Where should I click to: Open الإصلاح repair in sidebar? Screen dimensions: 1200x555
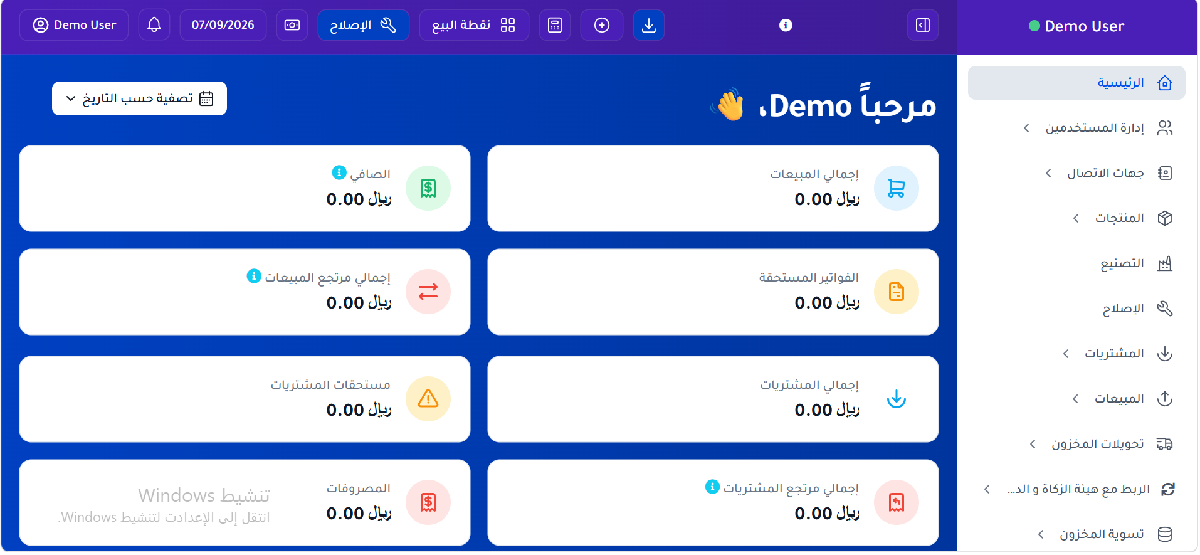pos(1076,309)
